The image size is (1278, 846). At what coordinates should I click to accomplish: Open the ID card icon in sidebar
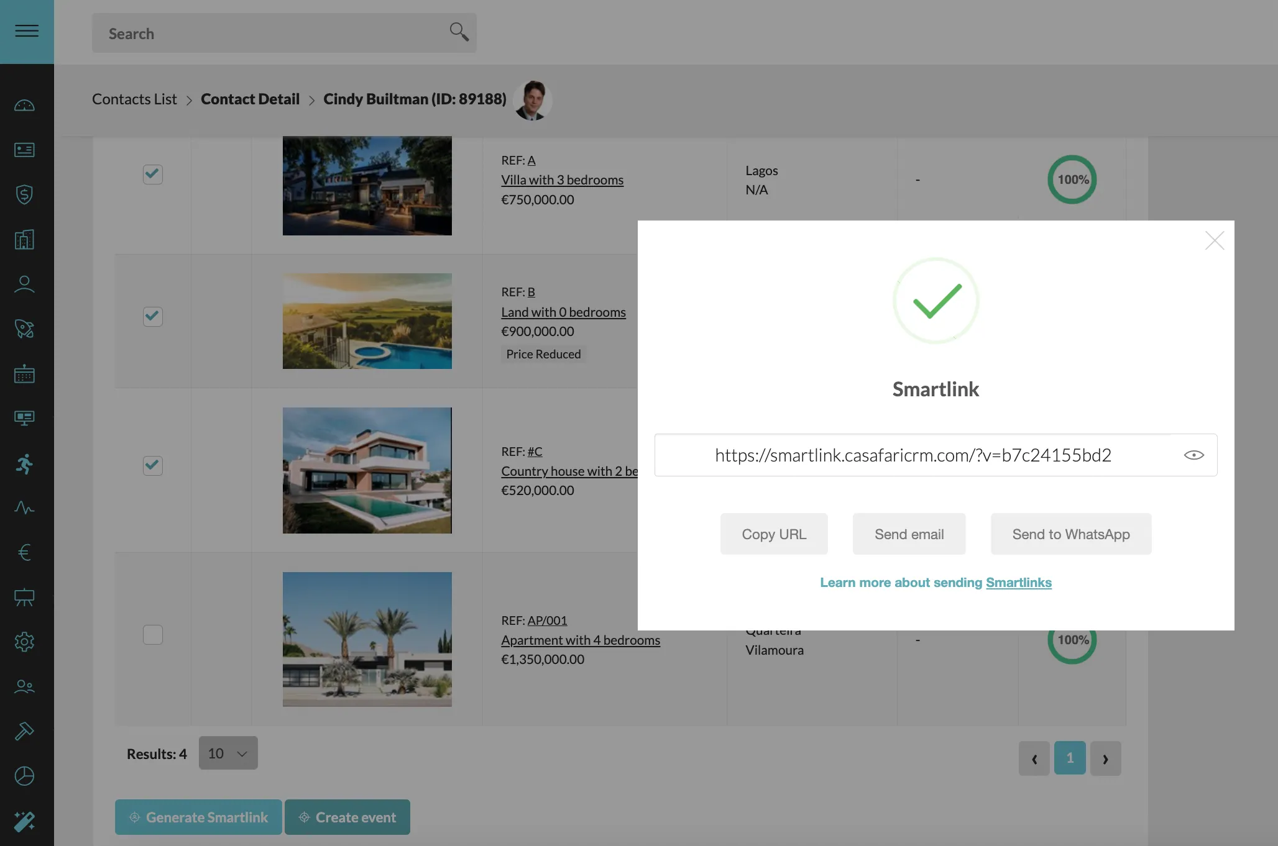(x=24, y=150)
